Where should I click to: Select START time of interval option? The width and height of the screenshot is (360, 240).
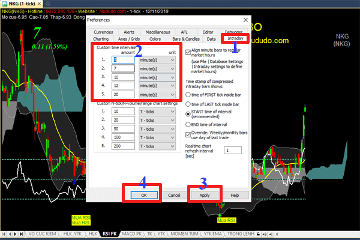pyautogui.click(x=188, y=114)
